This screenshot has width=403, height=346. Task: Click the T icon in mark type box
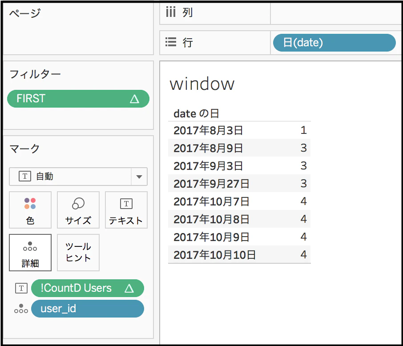(24, 177)
